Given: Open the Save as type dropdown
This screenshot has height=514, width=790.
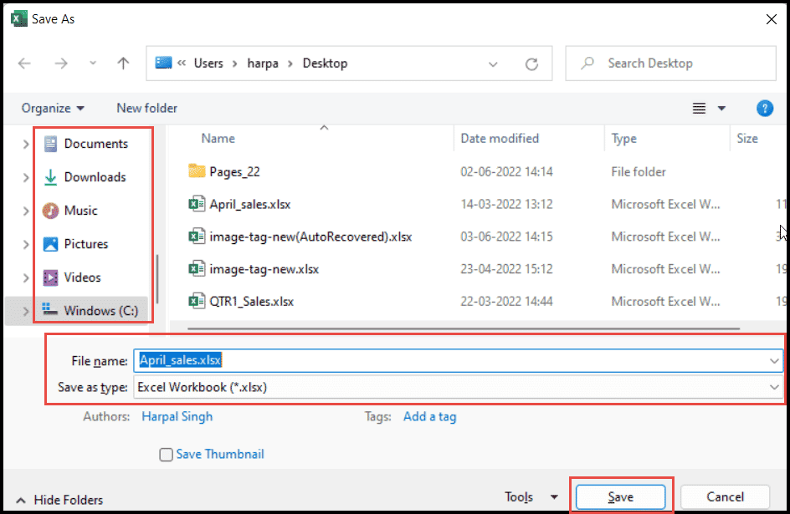Looking at the screenshot, I should [777, 387].
